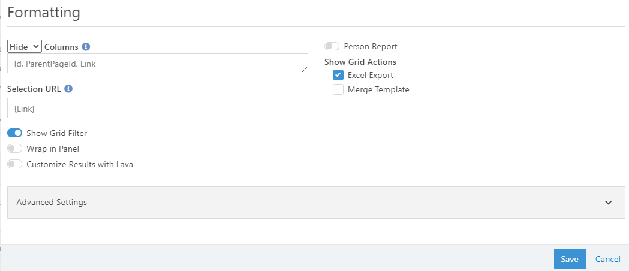Check the Merge Template checkbox
Screen dimensions: 629x271
click(338, 89)
